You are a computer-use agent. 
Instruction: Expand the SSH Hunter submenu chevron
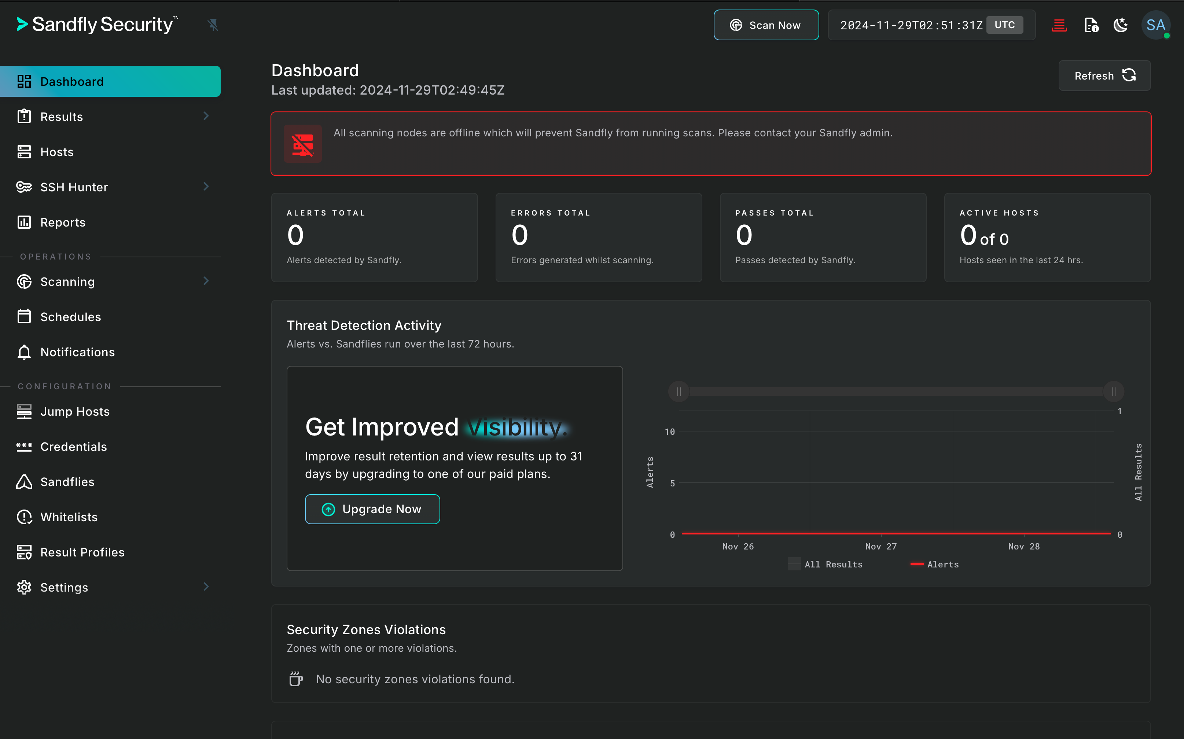point(206,187)
